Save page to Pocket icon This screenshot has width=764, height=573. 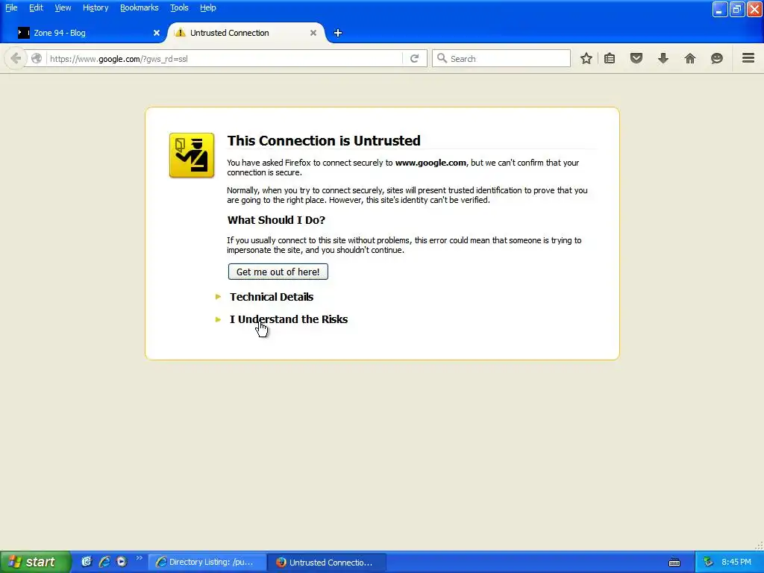tap(636, 58)
